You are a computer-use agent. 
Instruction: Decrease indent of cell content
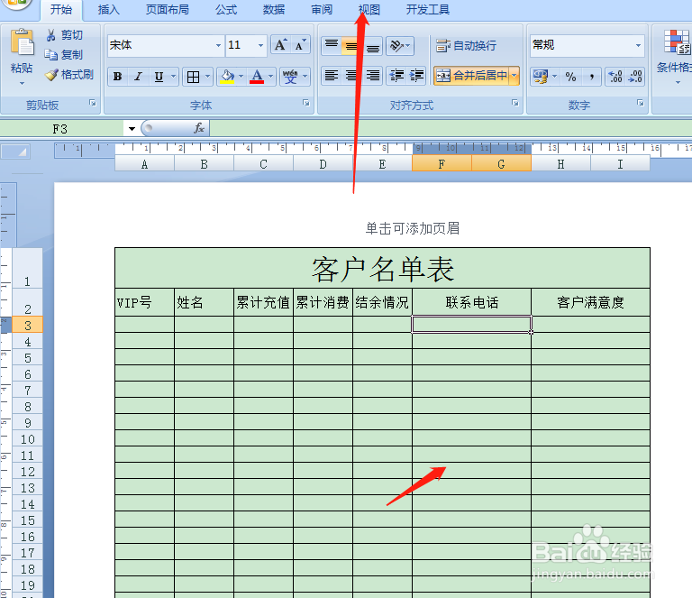pyautogui.click(x=396, y=76)
